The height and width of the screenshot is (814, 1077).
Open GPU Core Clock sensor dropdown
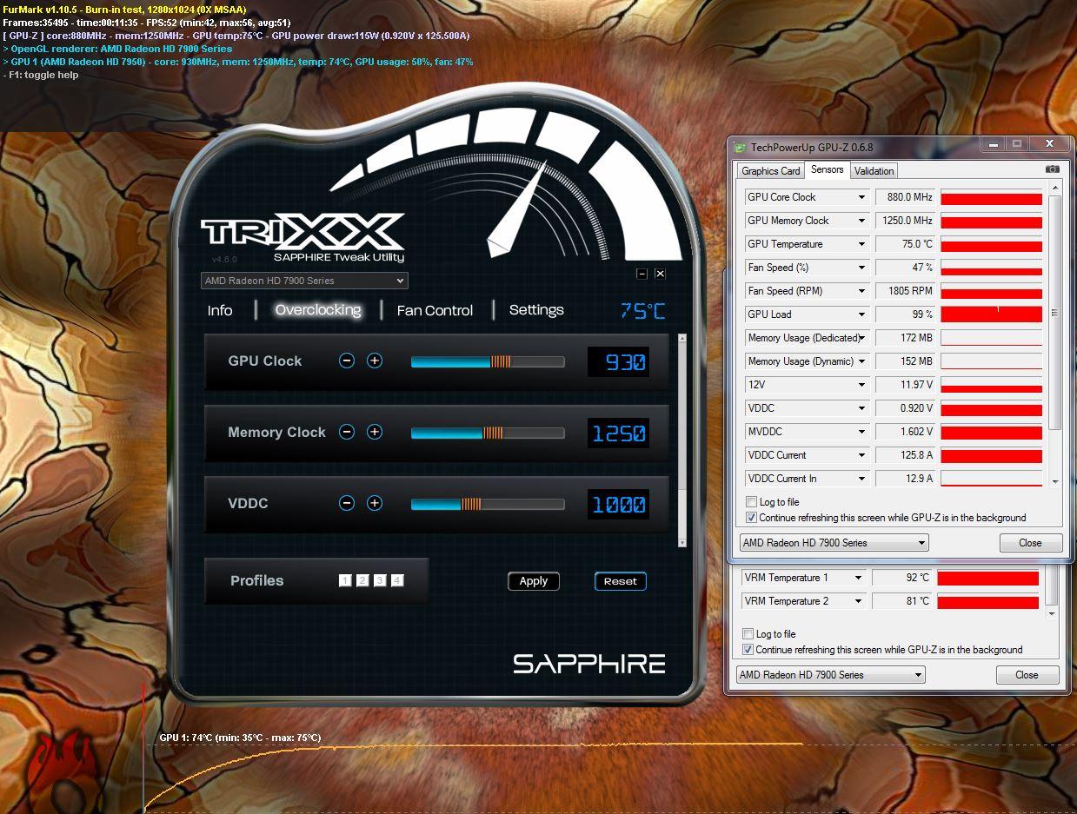861,197
